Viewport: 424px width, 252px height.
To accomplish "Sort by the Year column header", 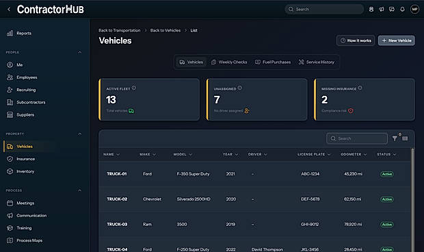I will [x=230, y=154].
